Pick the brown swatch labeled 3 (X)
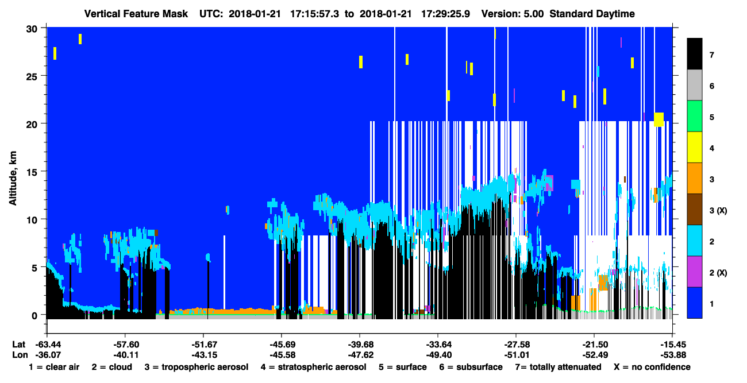This screenshot has height=383, width=747. (695, 210)
